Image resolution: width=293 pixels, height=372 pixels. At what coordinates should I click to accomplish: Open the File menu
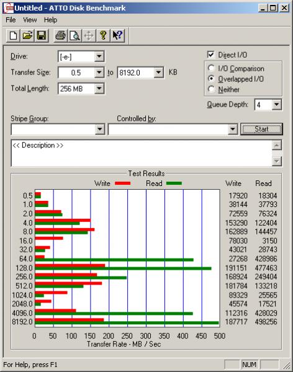(11, 20)
